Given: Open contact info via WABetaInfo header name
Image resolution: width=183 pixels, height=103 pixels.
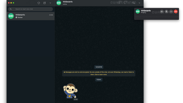Looking at the screenshot, I should click(68, 2).
